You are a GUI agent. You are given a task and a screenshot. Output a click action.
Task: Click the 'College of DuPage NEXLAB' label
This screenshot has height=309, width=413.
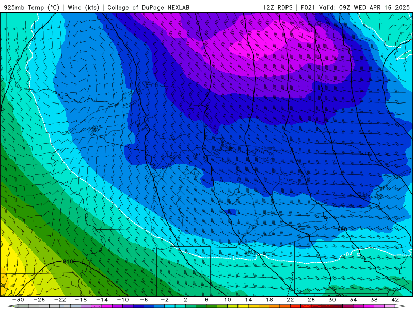point(148,7)
